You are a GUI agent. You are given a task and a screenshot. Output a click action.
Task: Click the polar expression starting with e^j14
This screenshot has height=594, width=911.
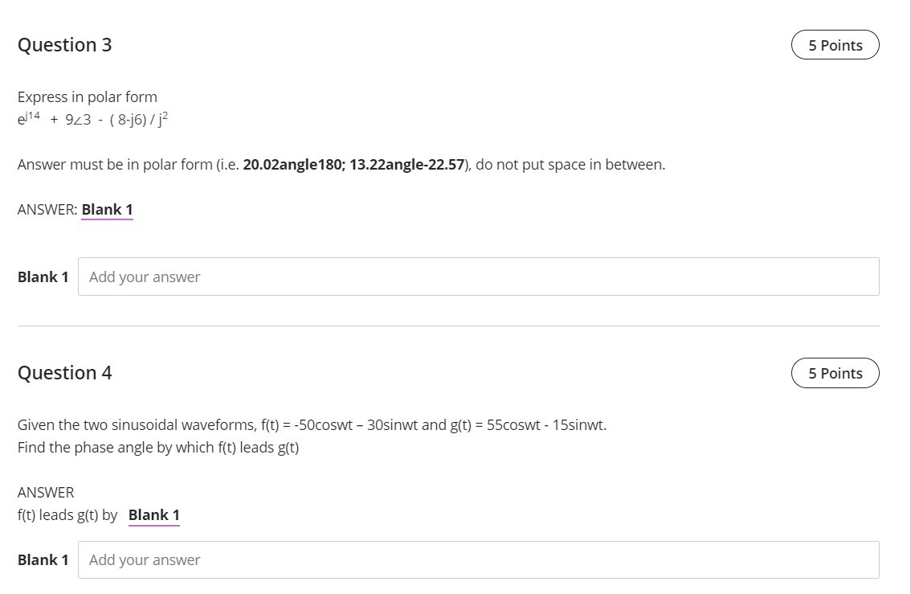click(x=93, y=120)
